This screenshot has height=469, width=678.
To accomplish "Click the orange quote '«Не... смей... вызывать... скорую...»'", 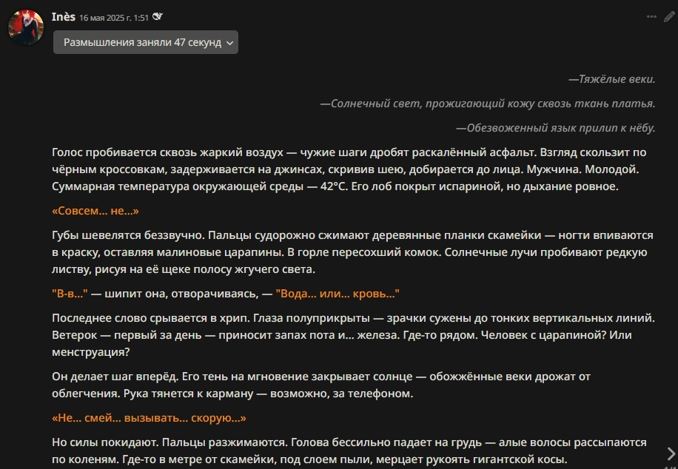I will click(150, 418).
